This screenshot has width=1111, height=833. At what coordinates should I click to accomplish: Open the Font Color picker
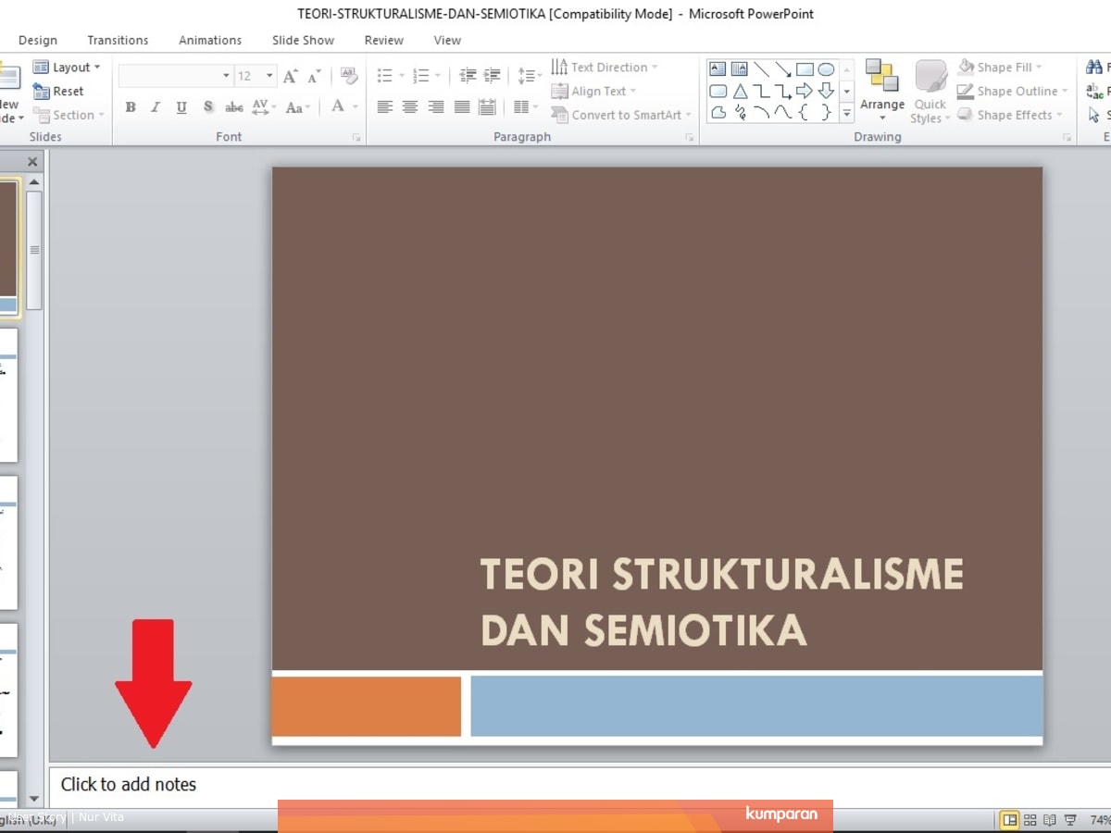pyautogui.click(x=340, y=107)
